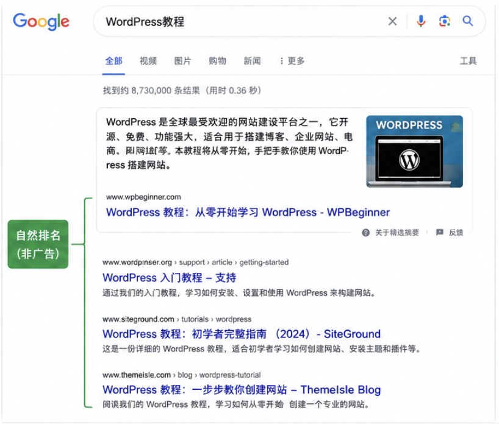This screenshot has height=424, width=499.
Task: Open image search with the camera lens icon
Action: click(x=445, y=21)
